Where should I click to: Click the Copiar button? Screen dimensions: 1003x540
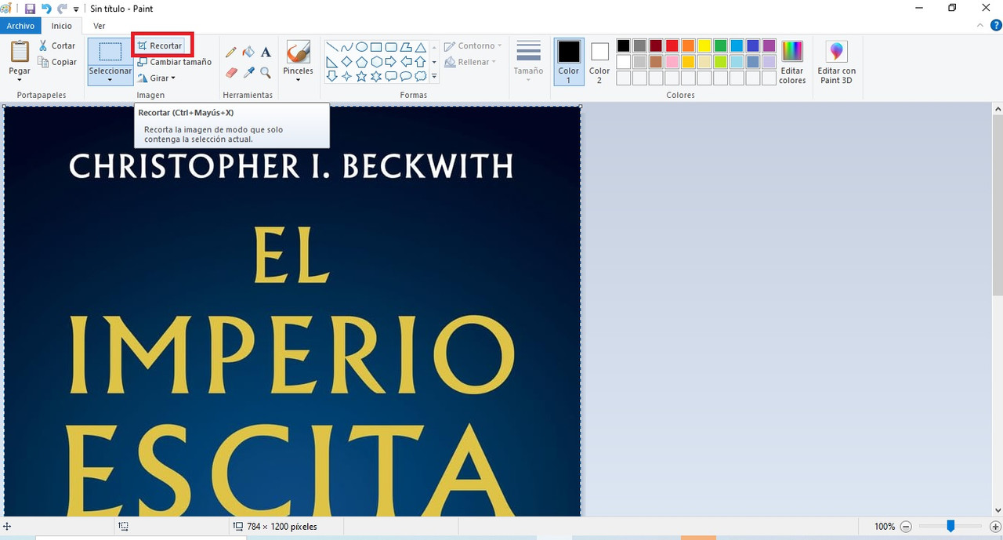tap(57, 62)
